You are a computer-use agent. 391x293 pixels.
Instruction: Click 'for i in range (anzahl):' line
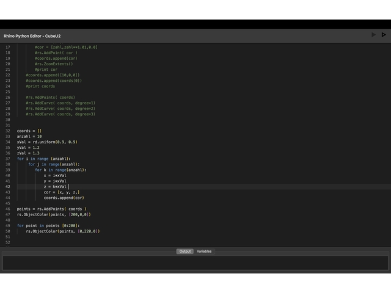point(43,159)
